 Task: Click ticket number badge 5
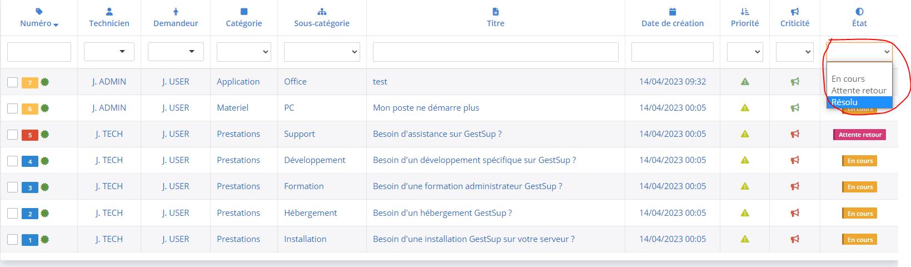(29, 135)
